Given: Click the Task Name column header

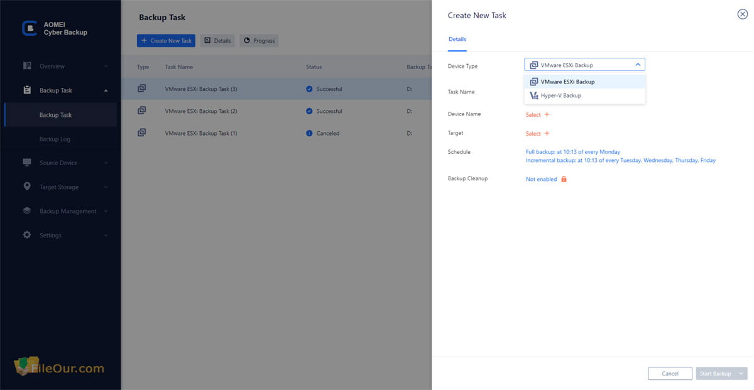Looking at the screenshot, I should pos(179,67).
